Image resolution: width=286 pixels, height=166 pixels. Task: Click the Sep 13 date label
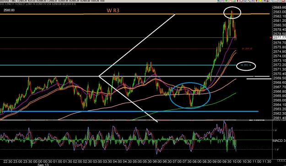tap(43, 165)
